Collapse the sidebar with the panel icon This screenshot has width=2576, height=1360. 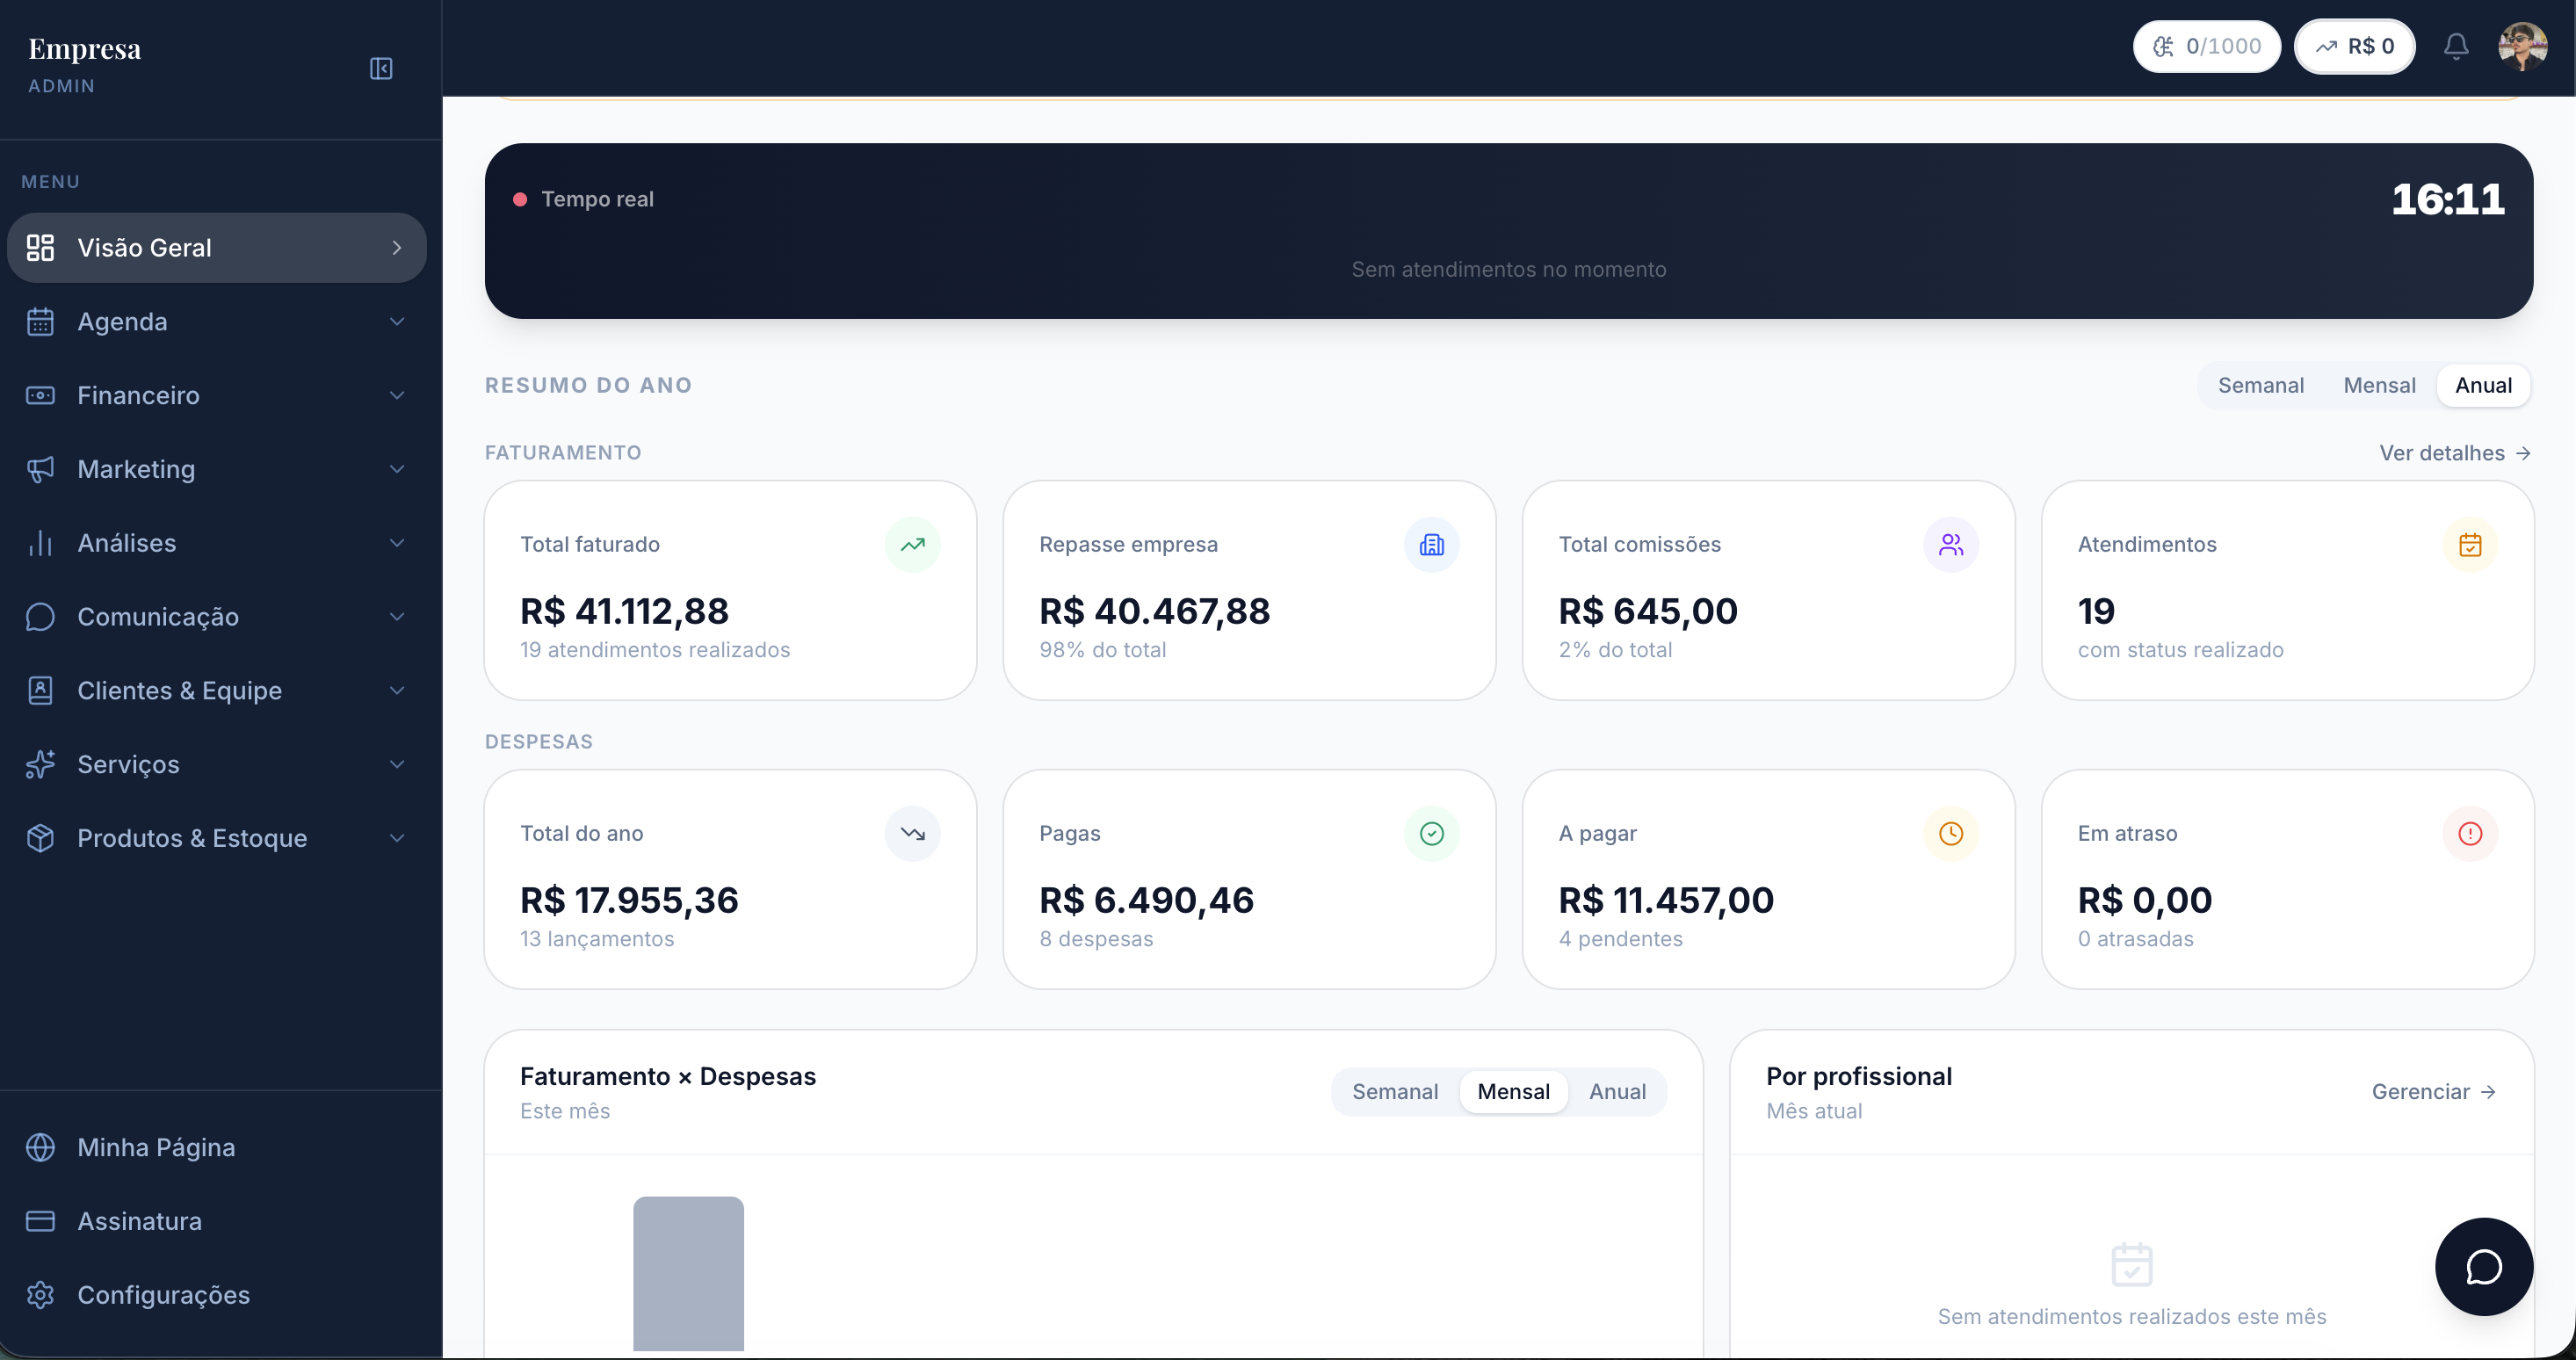tap(381, 68)
